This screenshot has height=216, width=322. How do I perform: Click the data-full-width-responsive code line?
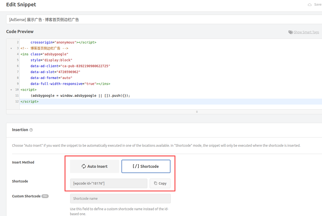[x=70, y=84]
